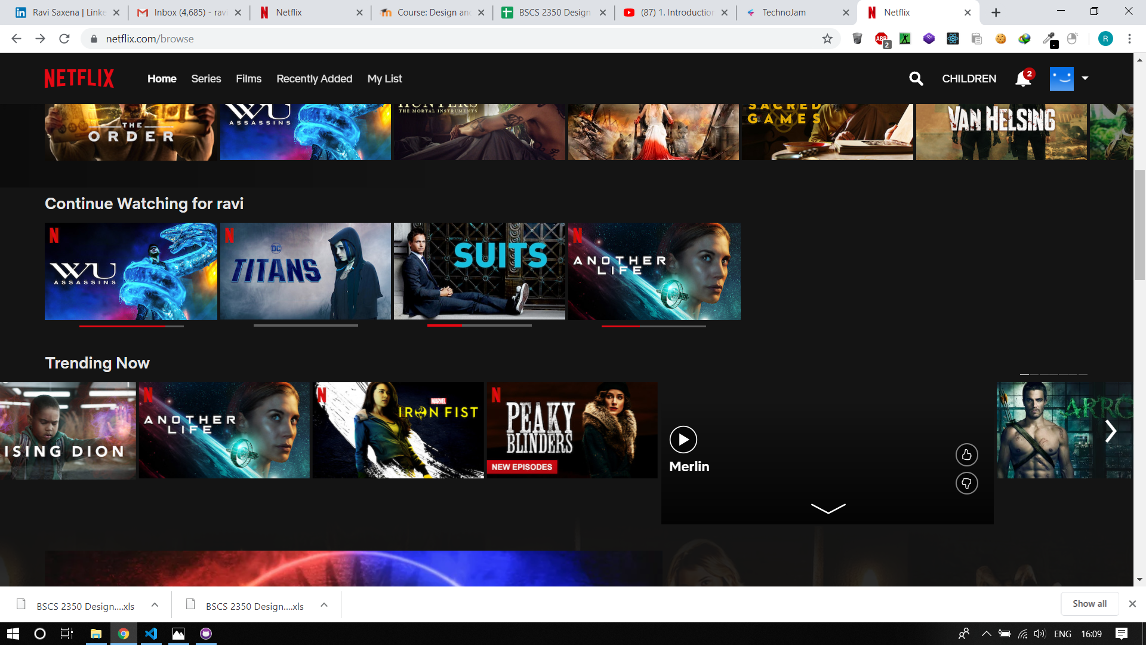Expand Merlin details with down chevron
1146x645 pixels.
pos(828,508)
